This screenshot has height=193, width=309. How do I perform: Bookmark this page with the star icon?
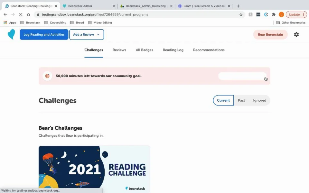click(x=241, y=14)
